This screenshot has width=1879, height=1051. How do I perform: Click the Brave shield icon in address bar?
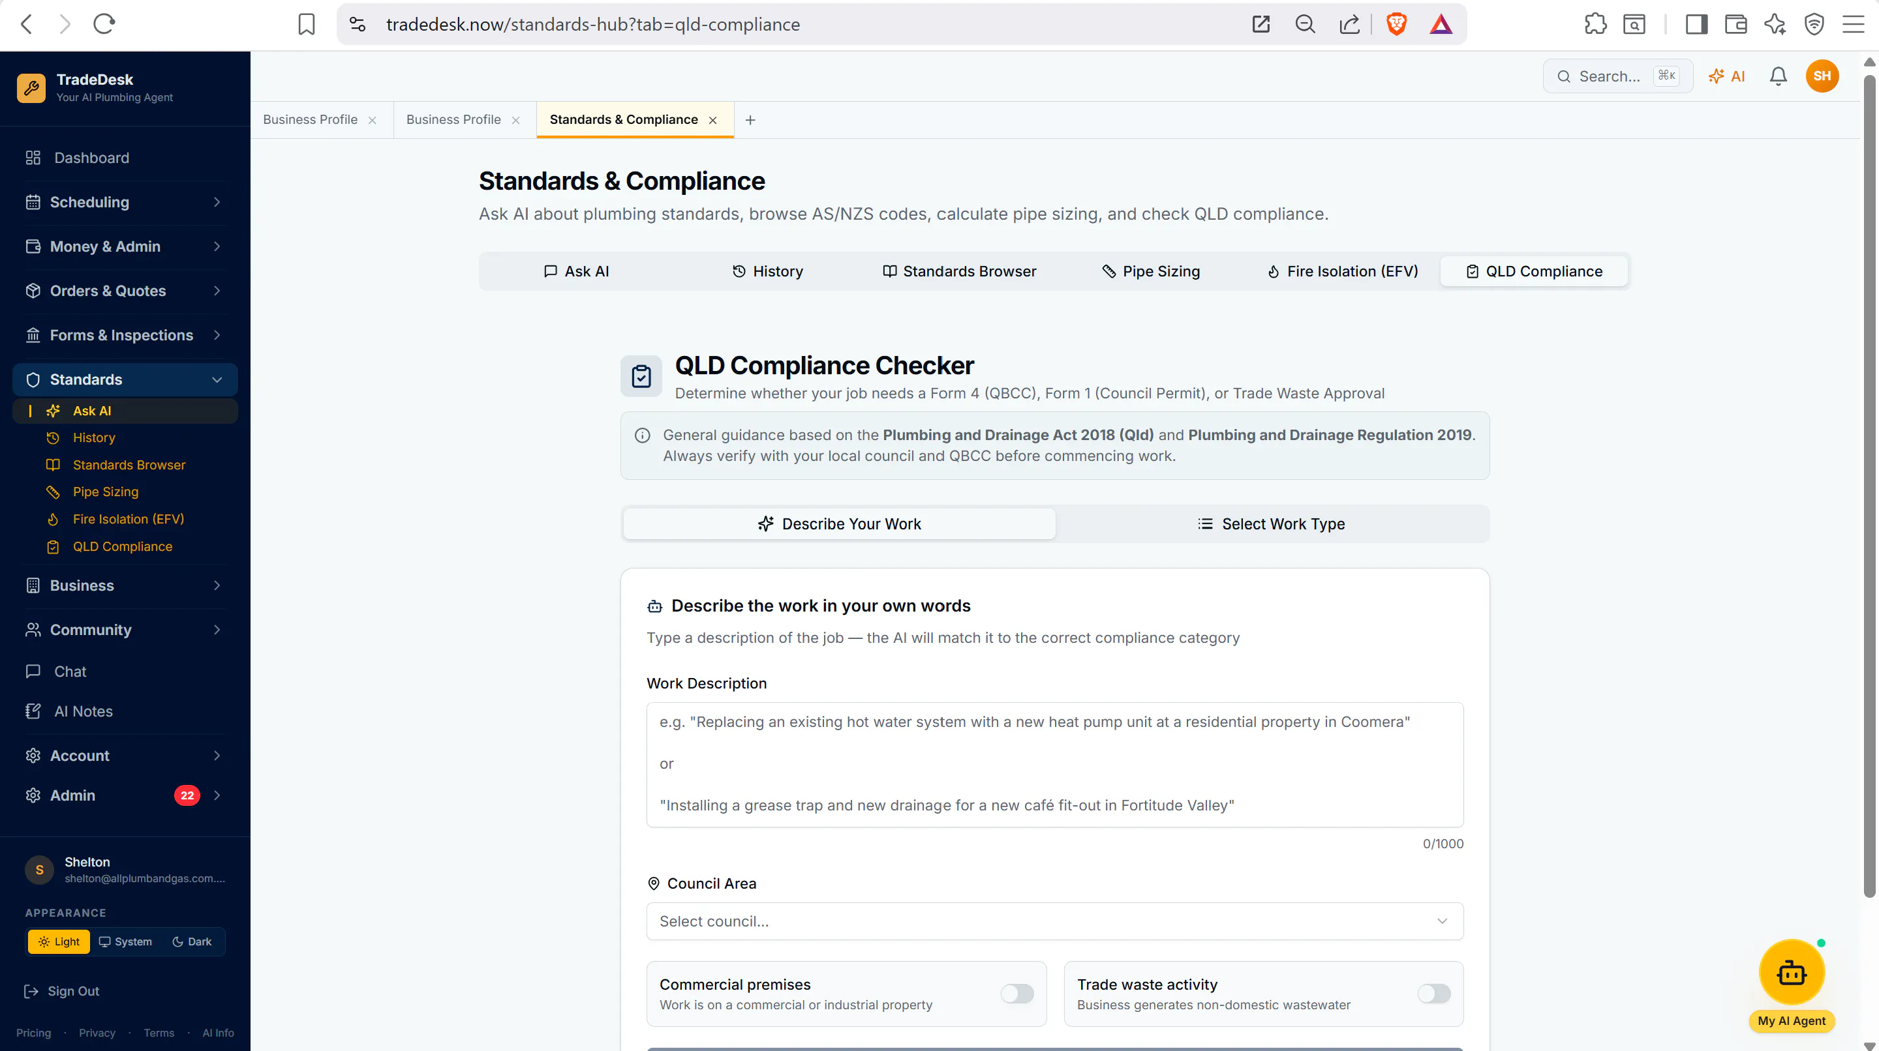coord(1396,24)
